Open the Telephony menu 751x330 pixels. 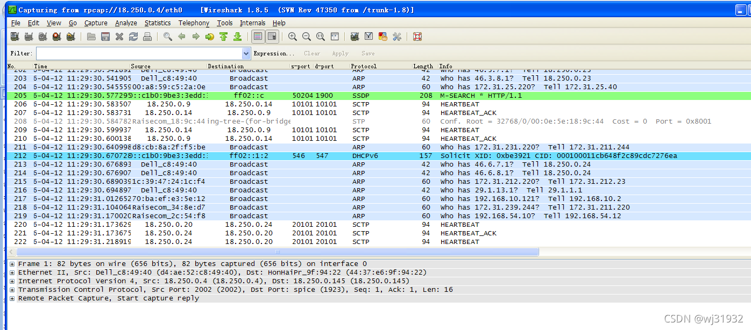point(194,23)
